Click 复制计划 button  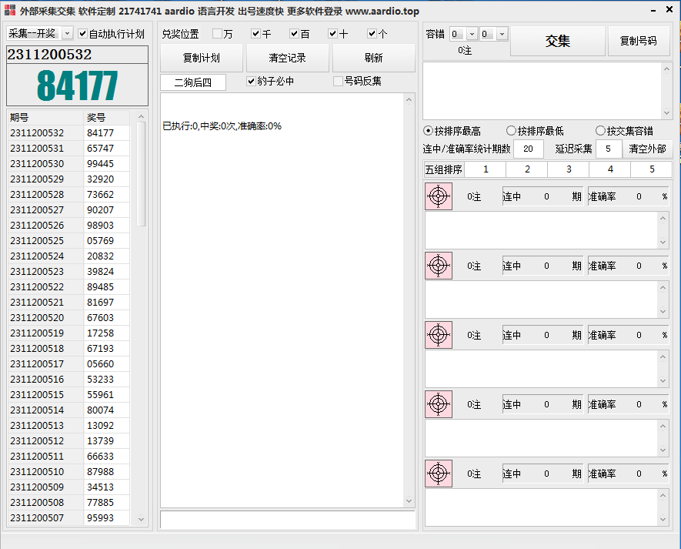(x=201, y=58)
